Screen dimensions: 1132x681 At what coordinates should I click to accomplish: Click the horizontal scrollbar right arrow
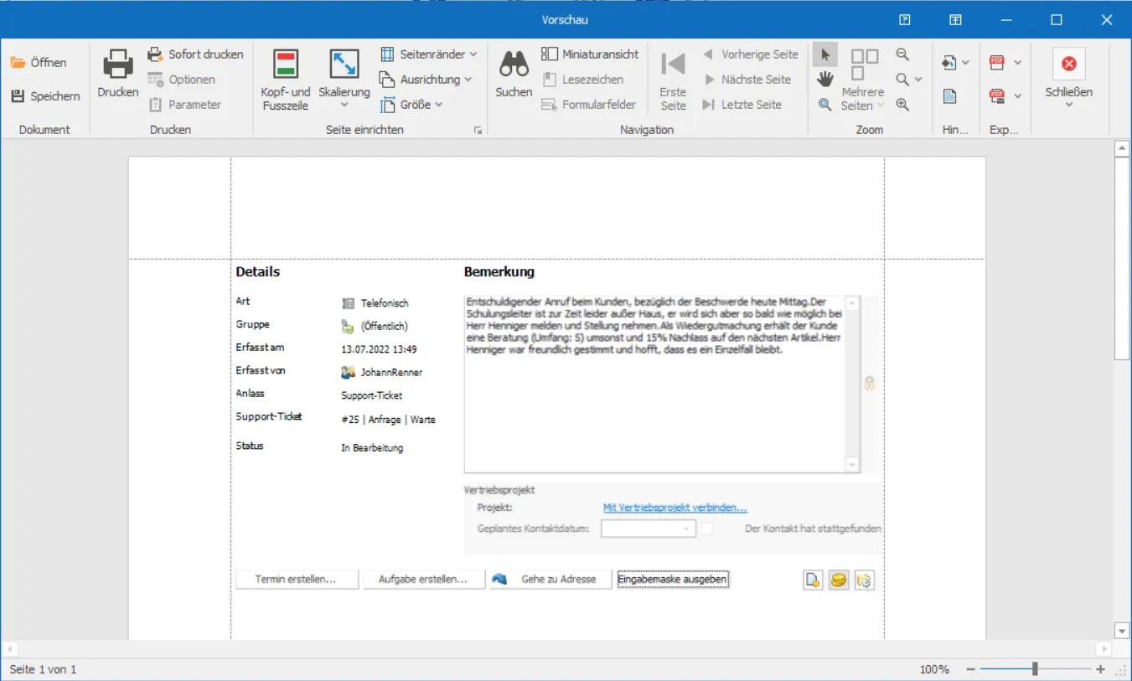1104,649
